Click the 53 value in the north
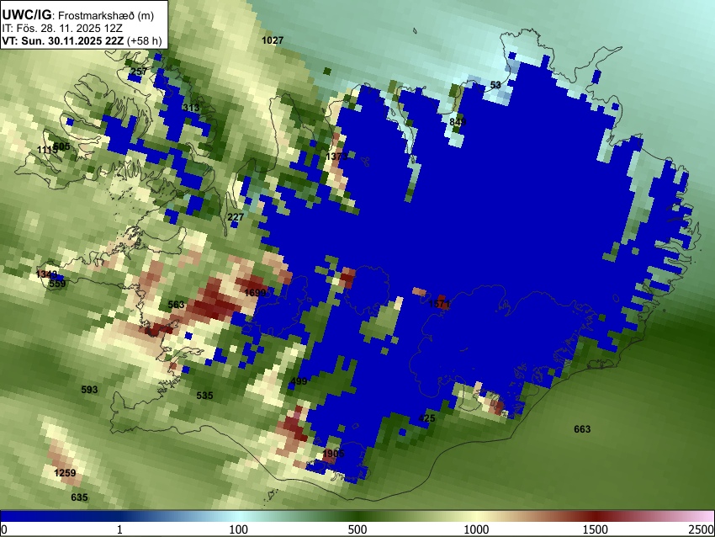 pyautogui.click(x=495, y=85)
